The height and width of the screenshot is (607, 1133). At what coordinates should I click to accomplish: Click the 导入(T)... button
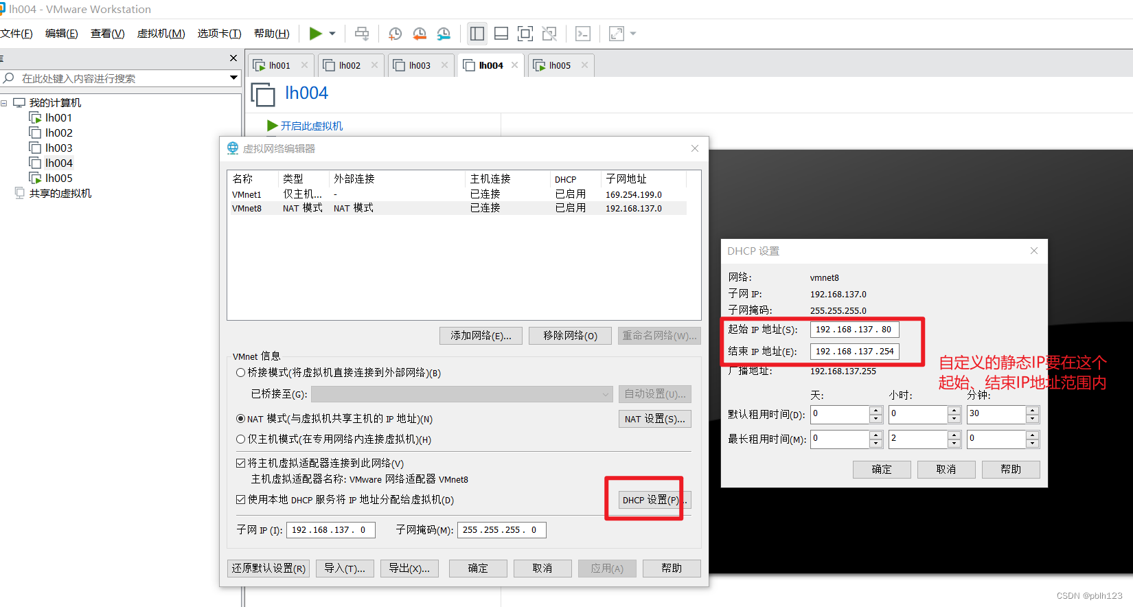[x=345, y=569]
